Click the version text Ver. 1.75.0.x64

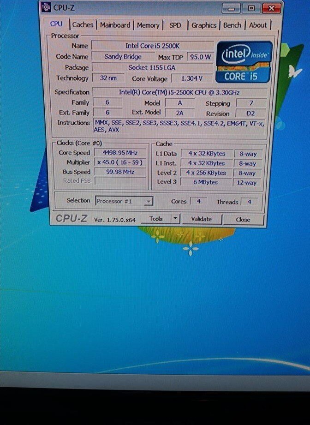114,220
